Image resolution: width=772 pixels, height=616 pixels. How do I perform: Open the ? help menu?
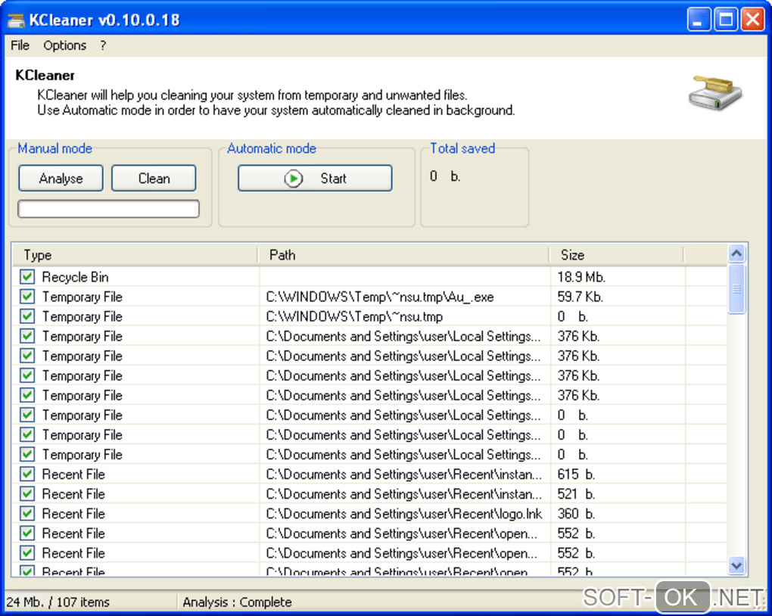pyautogui.click(x=103, y=45)
